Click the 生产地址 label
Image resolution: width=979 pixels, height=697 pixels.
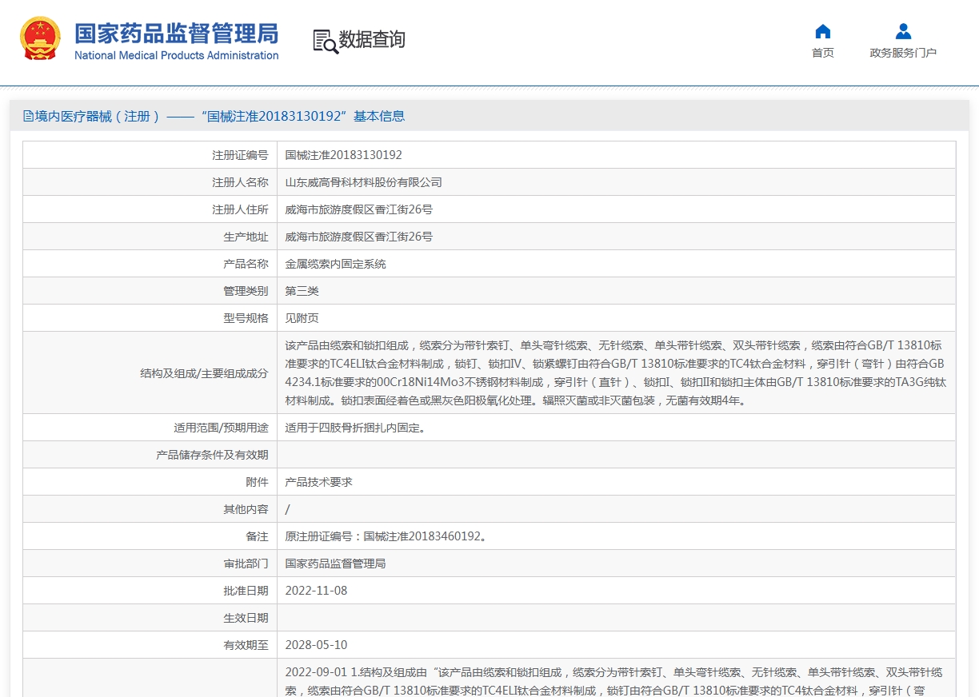coord(246,237)
